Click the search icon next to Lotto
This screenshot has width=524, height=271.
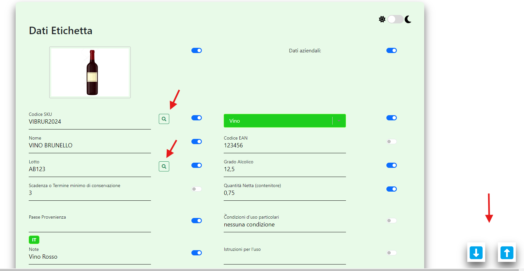[164, 167]
